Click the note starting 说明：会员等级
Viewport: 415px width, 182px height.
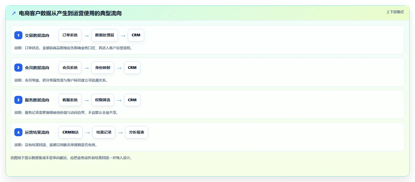(x=61, y=80)
